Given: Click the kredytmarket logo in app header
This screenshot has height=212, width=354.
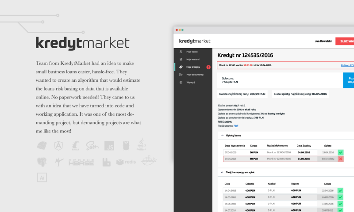Looking at the screenshot, I should point(195,41).
